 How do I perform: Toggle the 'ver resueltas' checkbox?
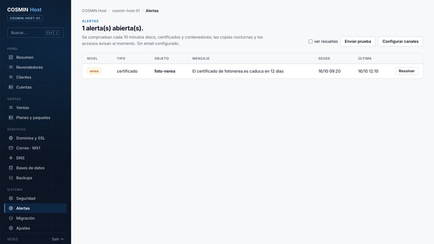[x=310, y=41]
